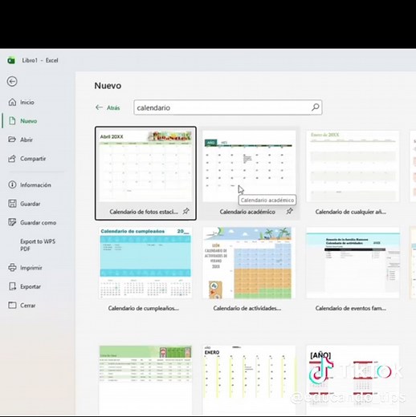Open the Imprimir page
This screenshot has width=416, height=417.
tap(31, 268)
